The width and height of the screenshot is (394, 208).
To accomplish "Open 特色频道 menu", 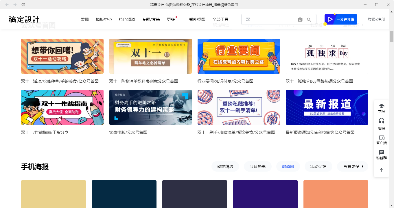I will coord(127,19).
